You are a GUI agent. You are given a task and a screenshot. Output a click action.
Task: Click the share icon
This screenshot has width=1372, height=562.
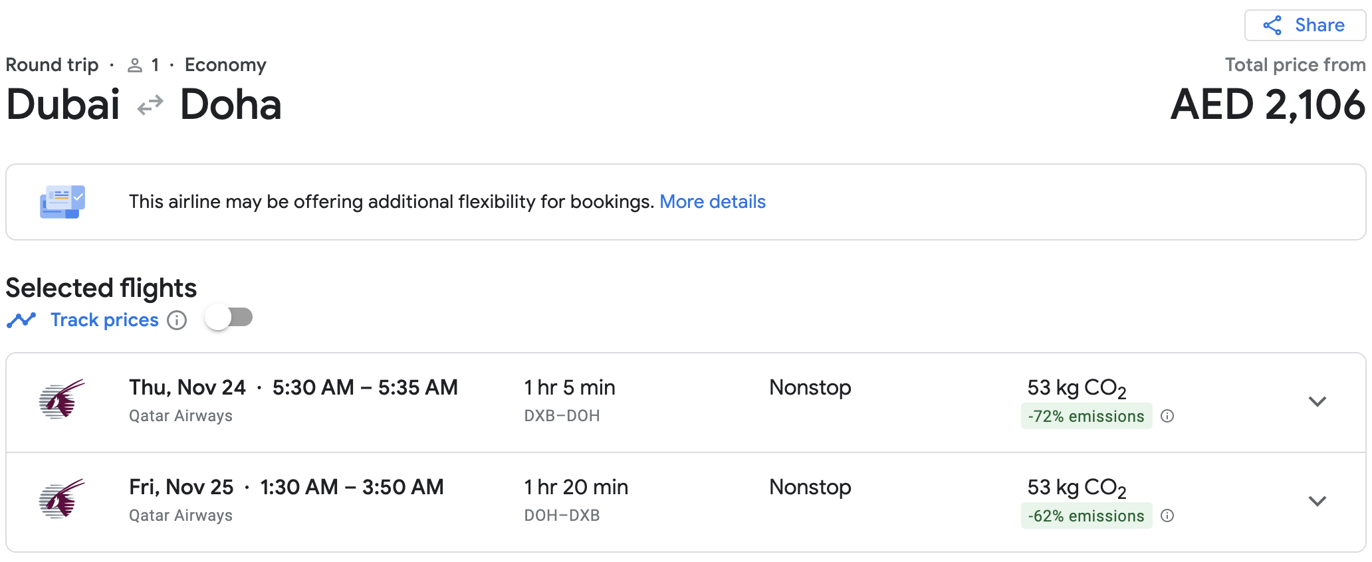click(1272, 26)
